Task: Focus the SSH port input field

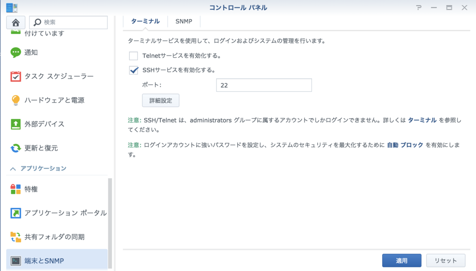Action: (264, 85)
